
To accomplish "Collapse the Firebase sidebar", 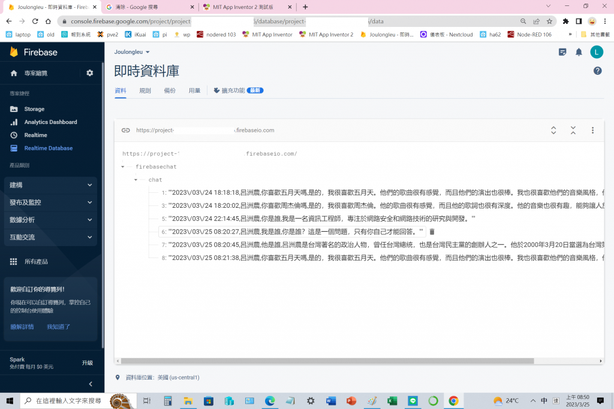I will pos(91,384).
